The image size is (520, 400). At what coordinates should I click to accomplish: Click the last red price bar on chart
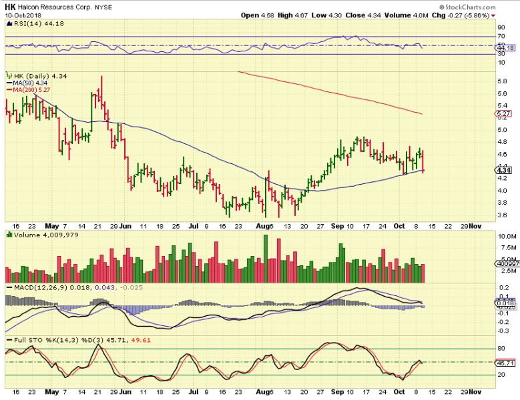[x=423, y=161]
